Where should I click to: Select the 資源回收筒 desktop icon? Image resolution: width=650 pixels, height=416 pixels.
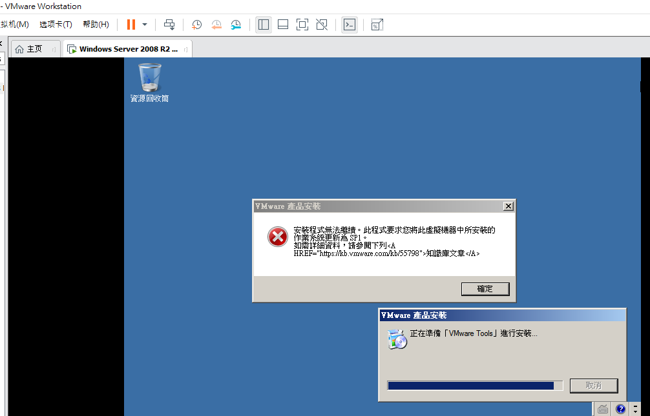point(149,83)
